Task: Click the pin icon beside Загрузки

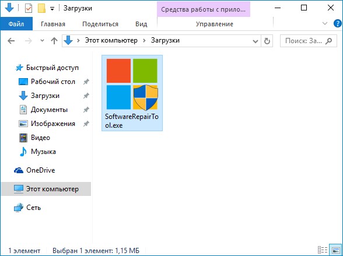Action: point(86,96)
